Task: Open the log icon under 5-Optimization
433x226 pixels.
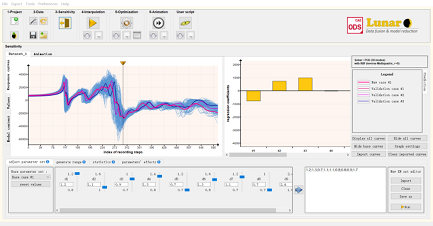Action: pyautogui.click(x=127, y=35)
